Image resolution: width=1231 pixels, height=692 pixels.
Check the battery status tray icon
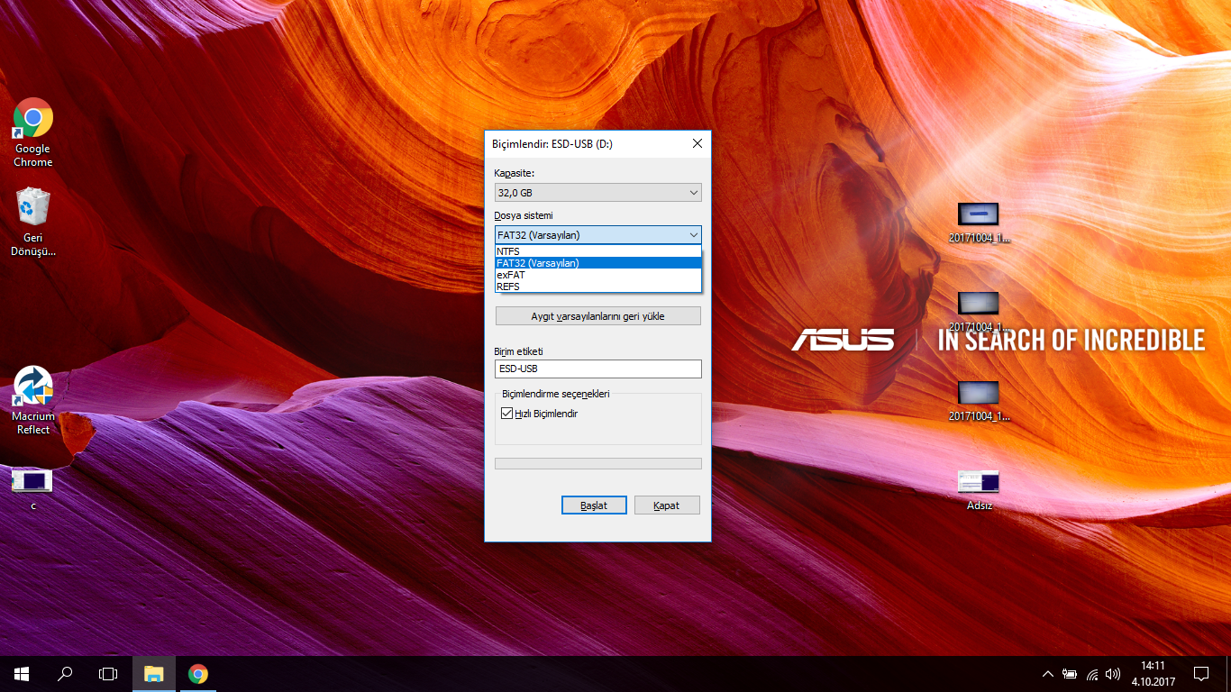pyautogui.click(x=1070, y=674)
